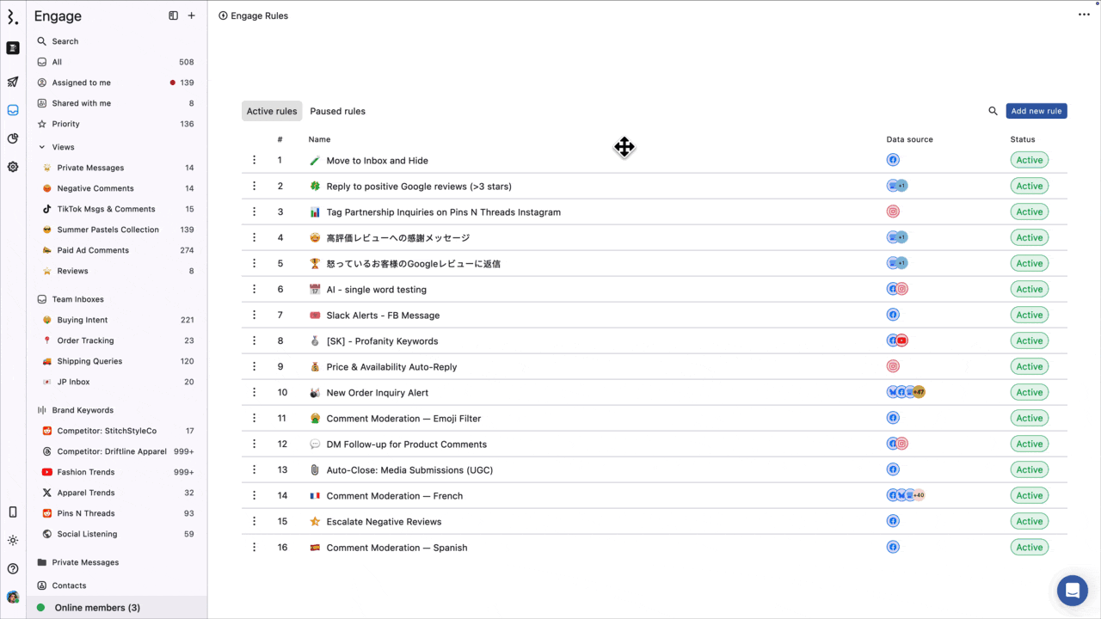Open the three-dot menu at top right

[1084, 15]
